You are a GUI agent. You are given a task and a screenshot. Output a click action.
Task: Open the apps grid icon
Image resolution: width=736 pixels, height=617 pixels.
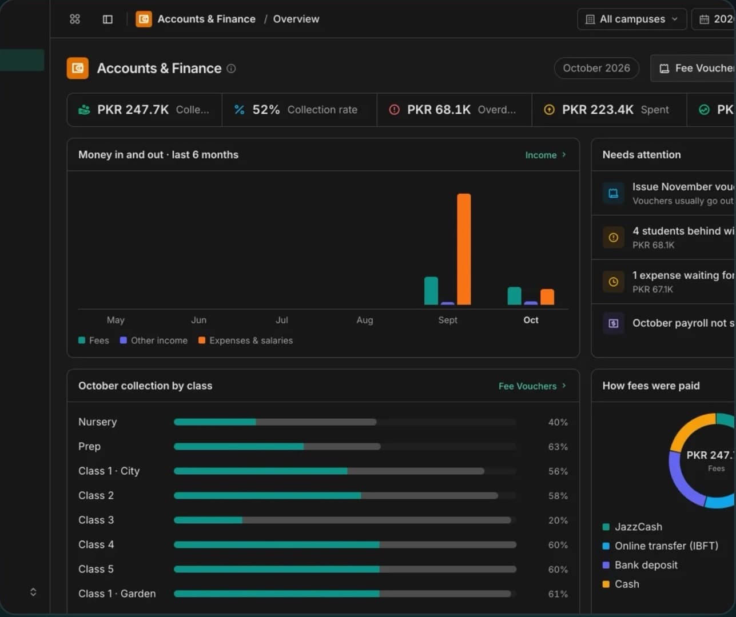click(75, 19)
